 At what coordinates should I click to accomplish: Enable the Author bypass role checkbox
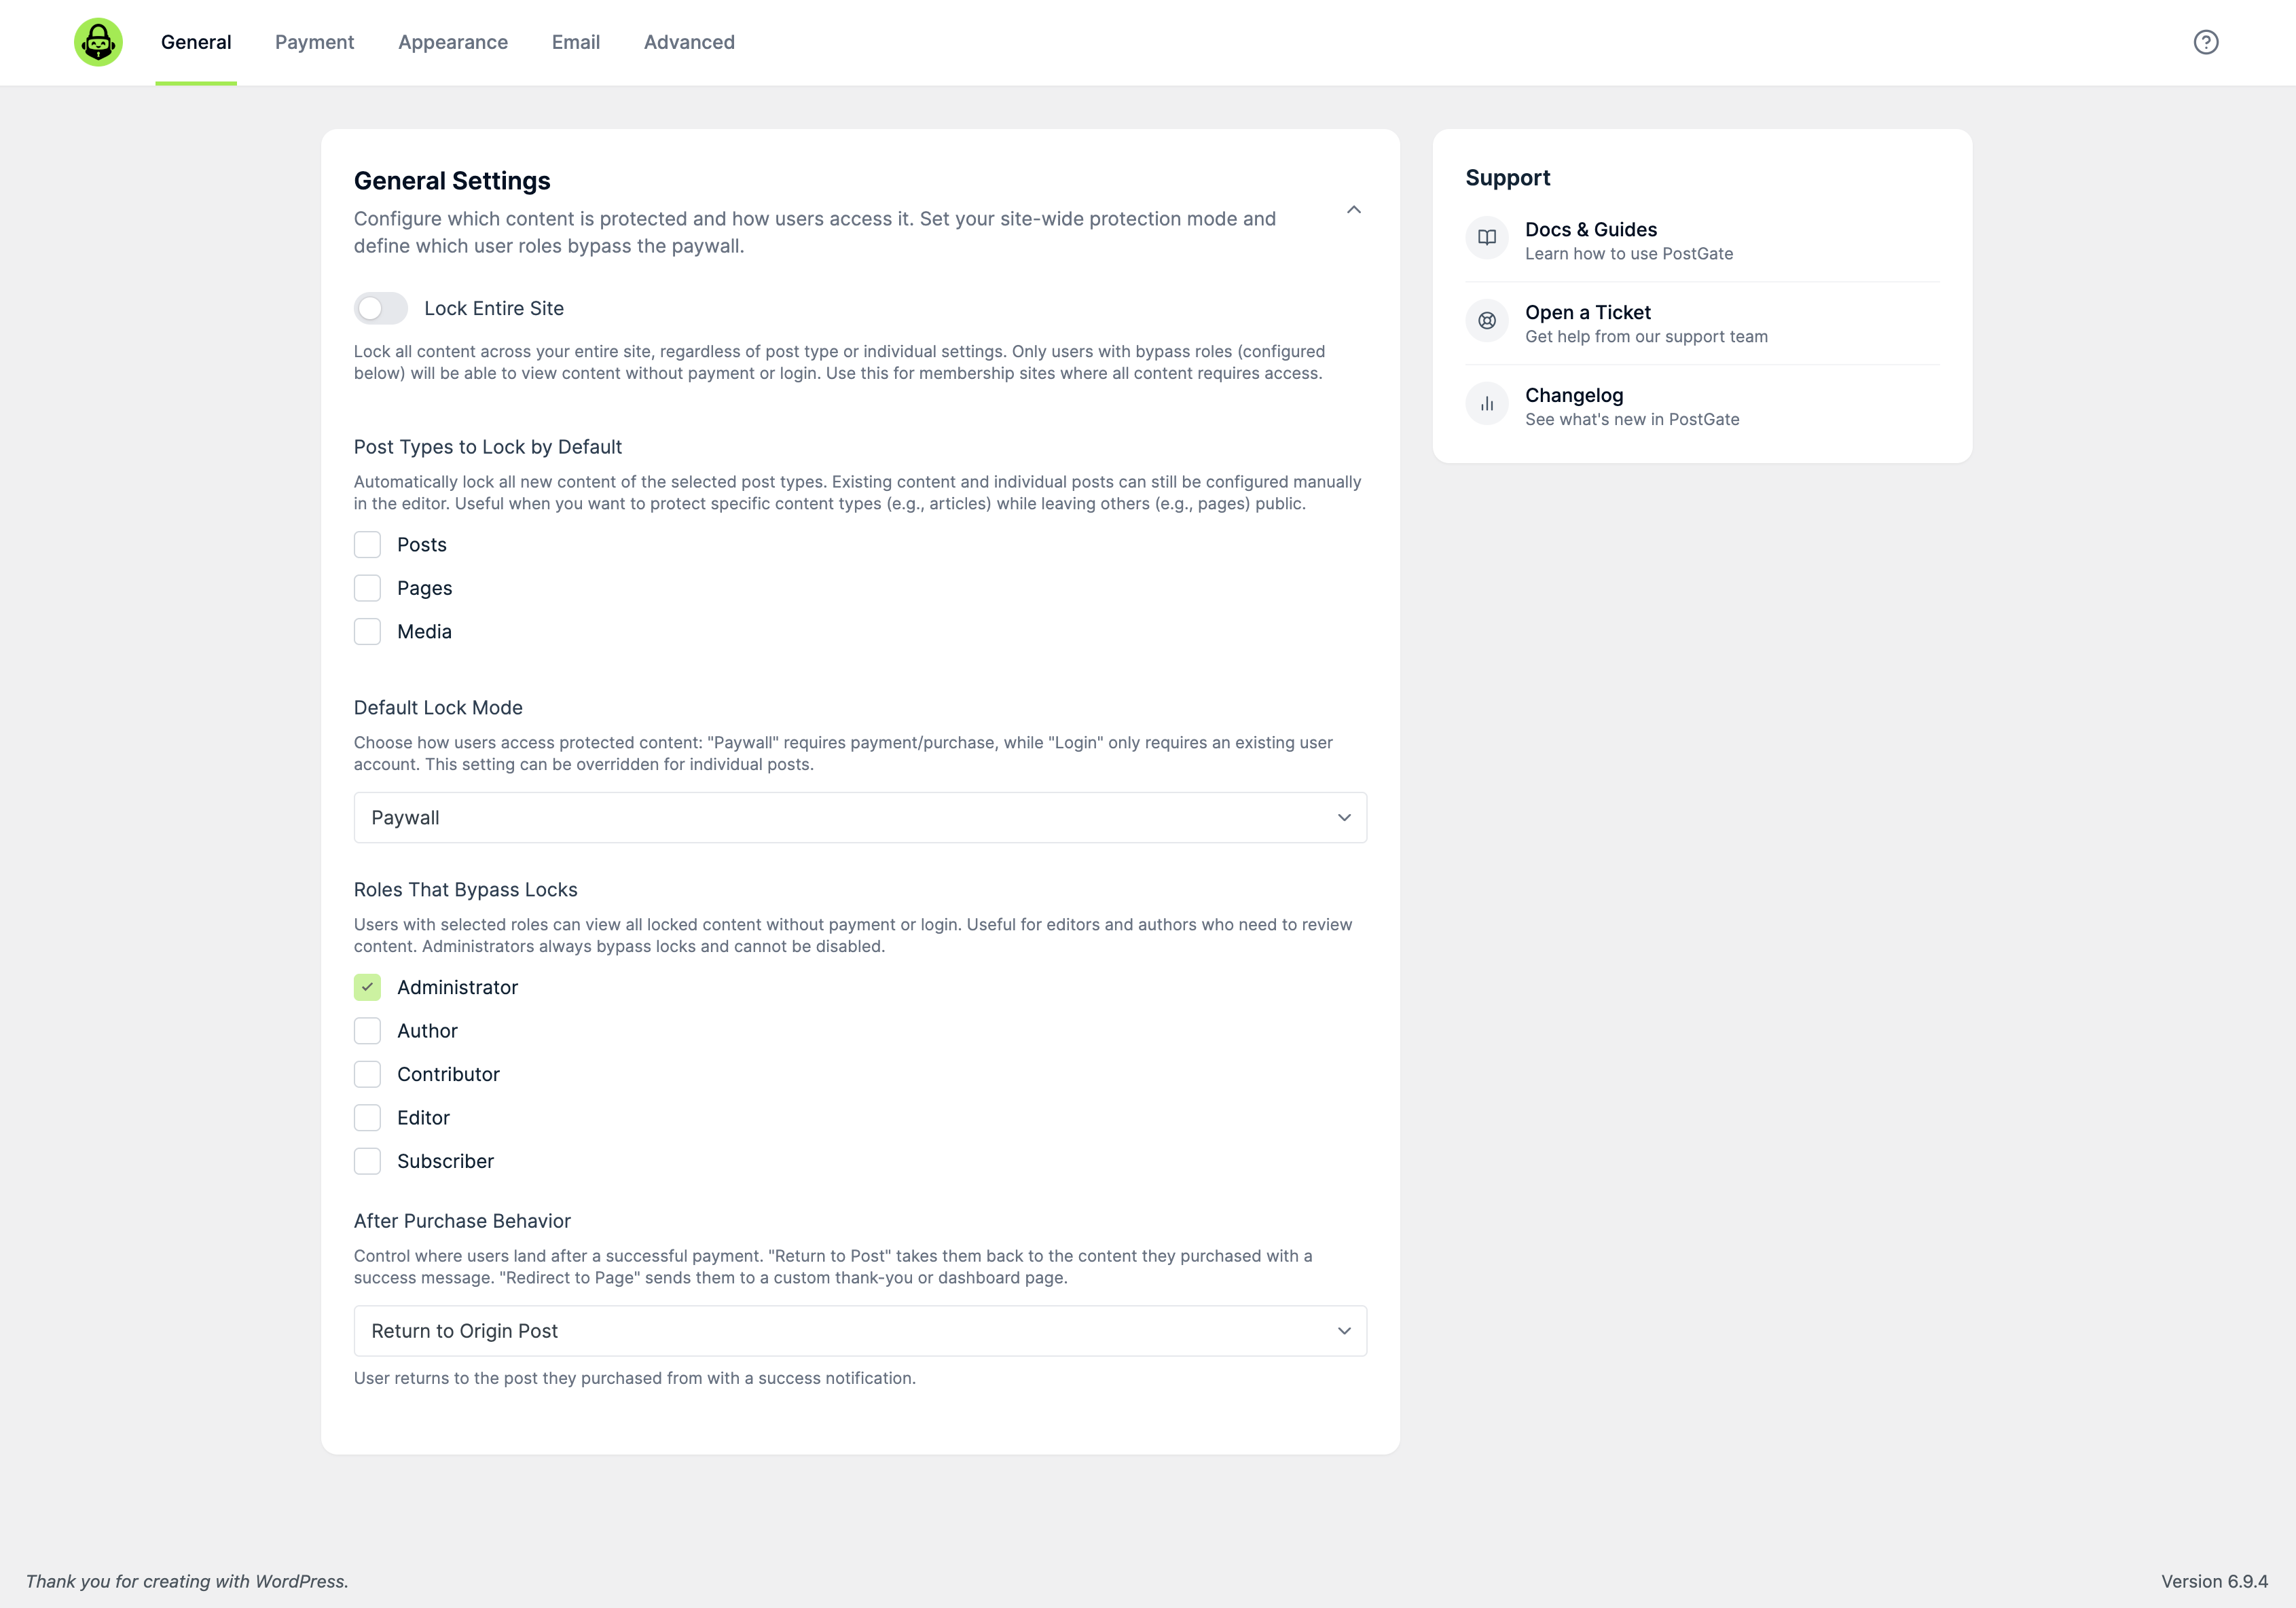(x=367, y=1031)
